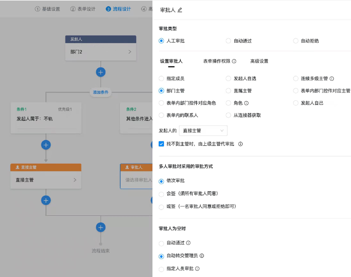Switch to 表单操作权限 tab
Screen dimensions: 351x277
[x=216, y=61]
